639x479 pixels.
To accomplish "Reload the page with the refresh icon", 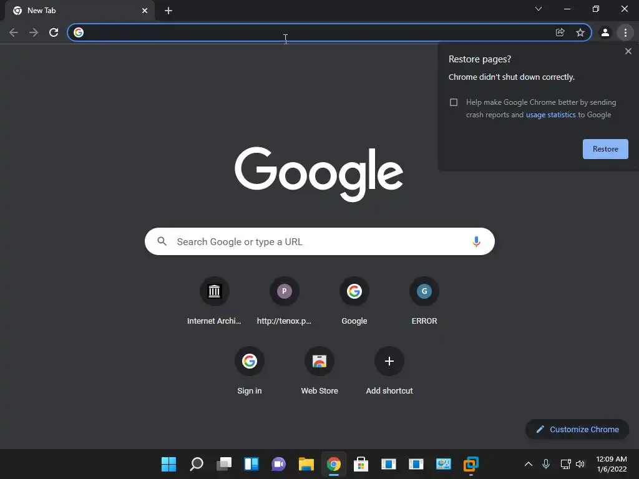I will (x=54, y=32).
